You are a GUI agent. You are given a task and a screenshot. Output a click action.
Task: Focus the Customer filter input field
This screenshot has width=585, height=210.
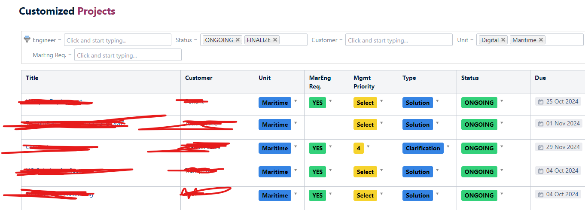click(x=399, y=40)
